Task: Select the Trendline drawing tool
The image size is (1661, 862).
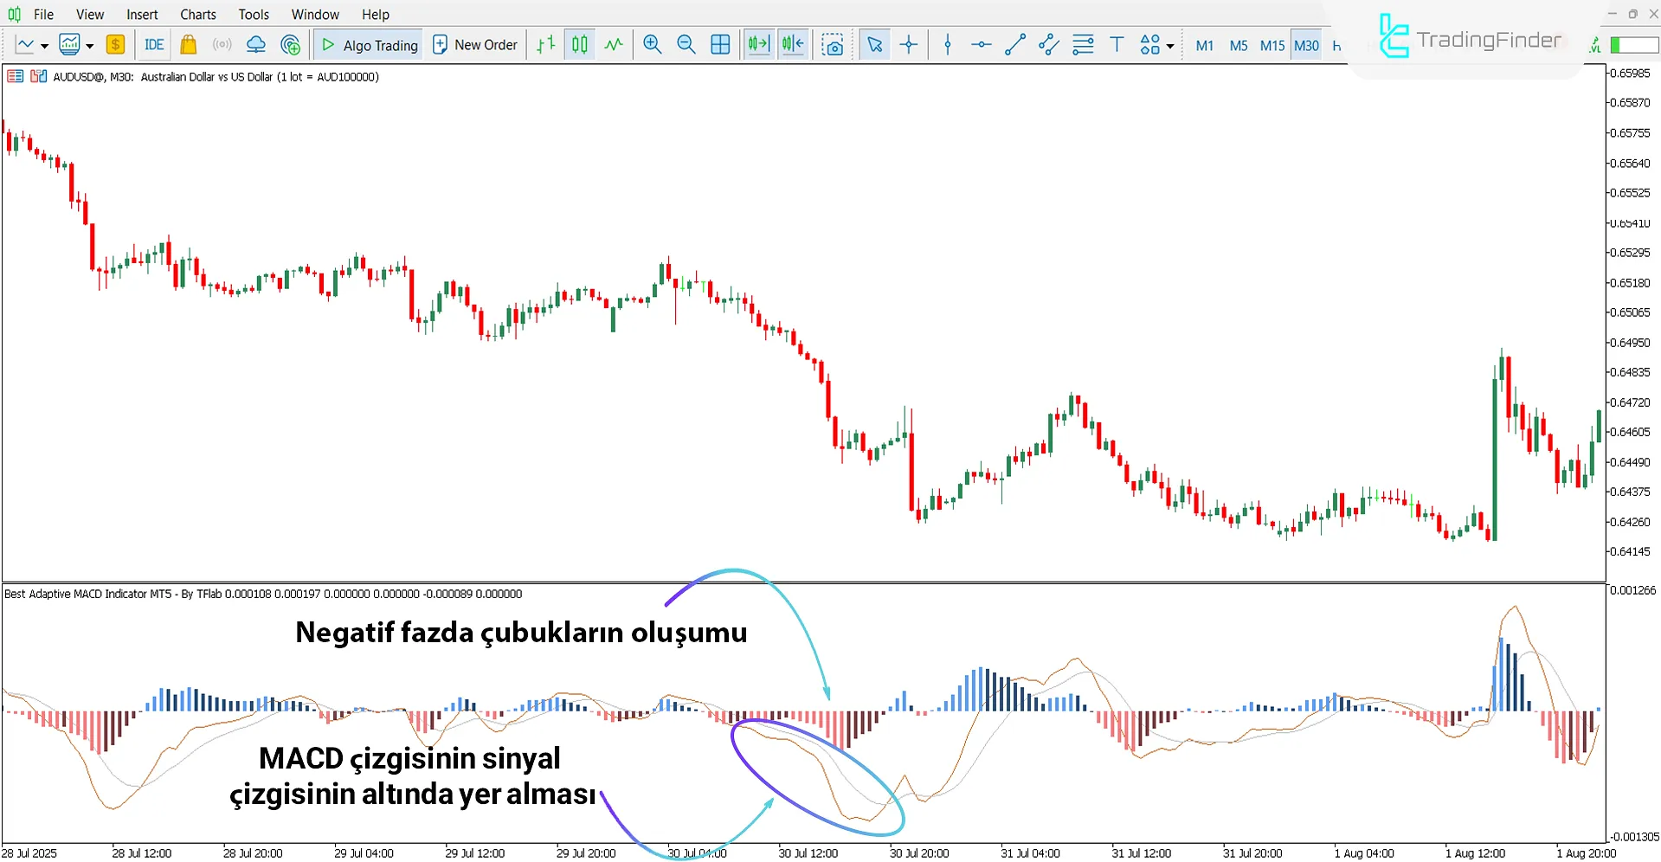Action: [x=1014, y=44]
